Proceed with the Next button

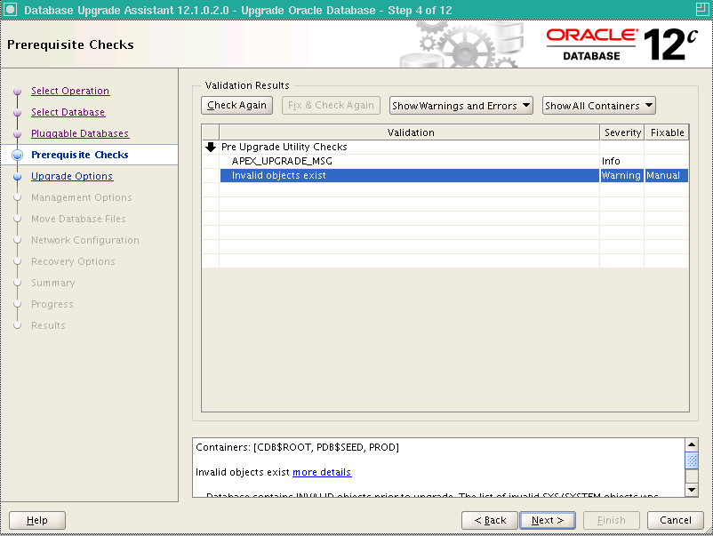click(x=548, y=520)
